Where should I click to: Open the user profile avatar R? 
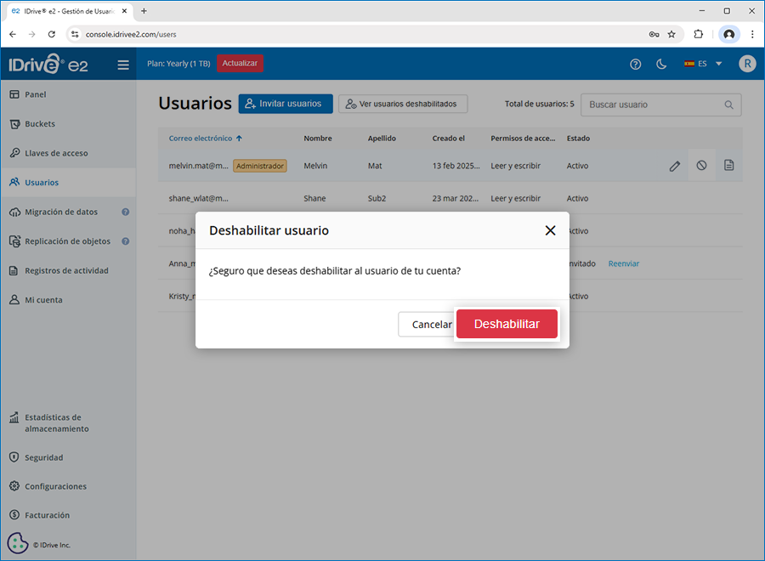pos(747,64)
